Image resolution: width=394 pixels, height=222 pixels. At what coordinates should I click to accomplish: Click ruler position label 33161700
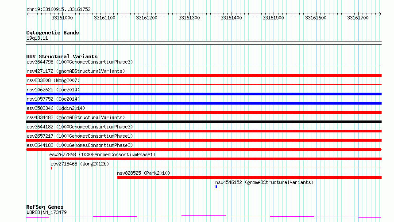[x=358, y=18]
